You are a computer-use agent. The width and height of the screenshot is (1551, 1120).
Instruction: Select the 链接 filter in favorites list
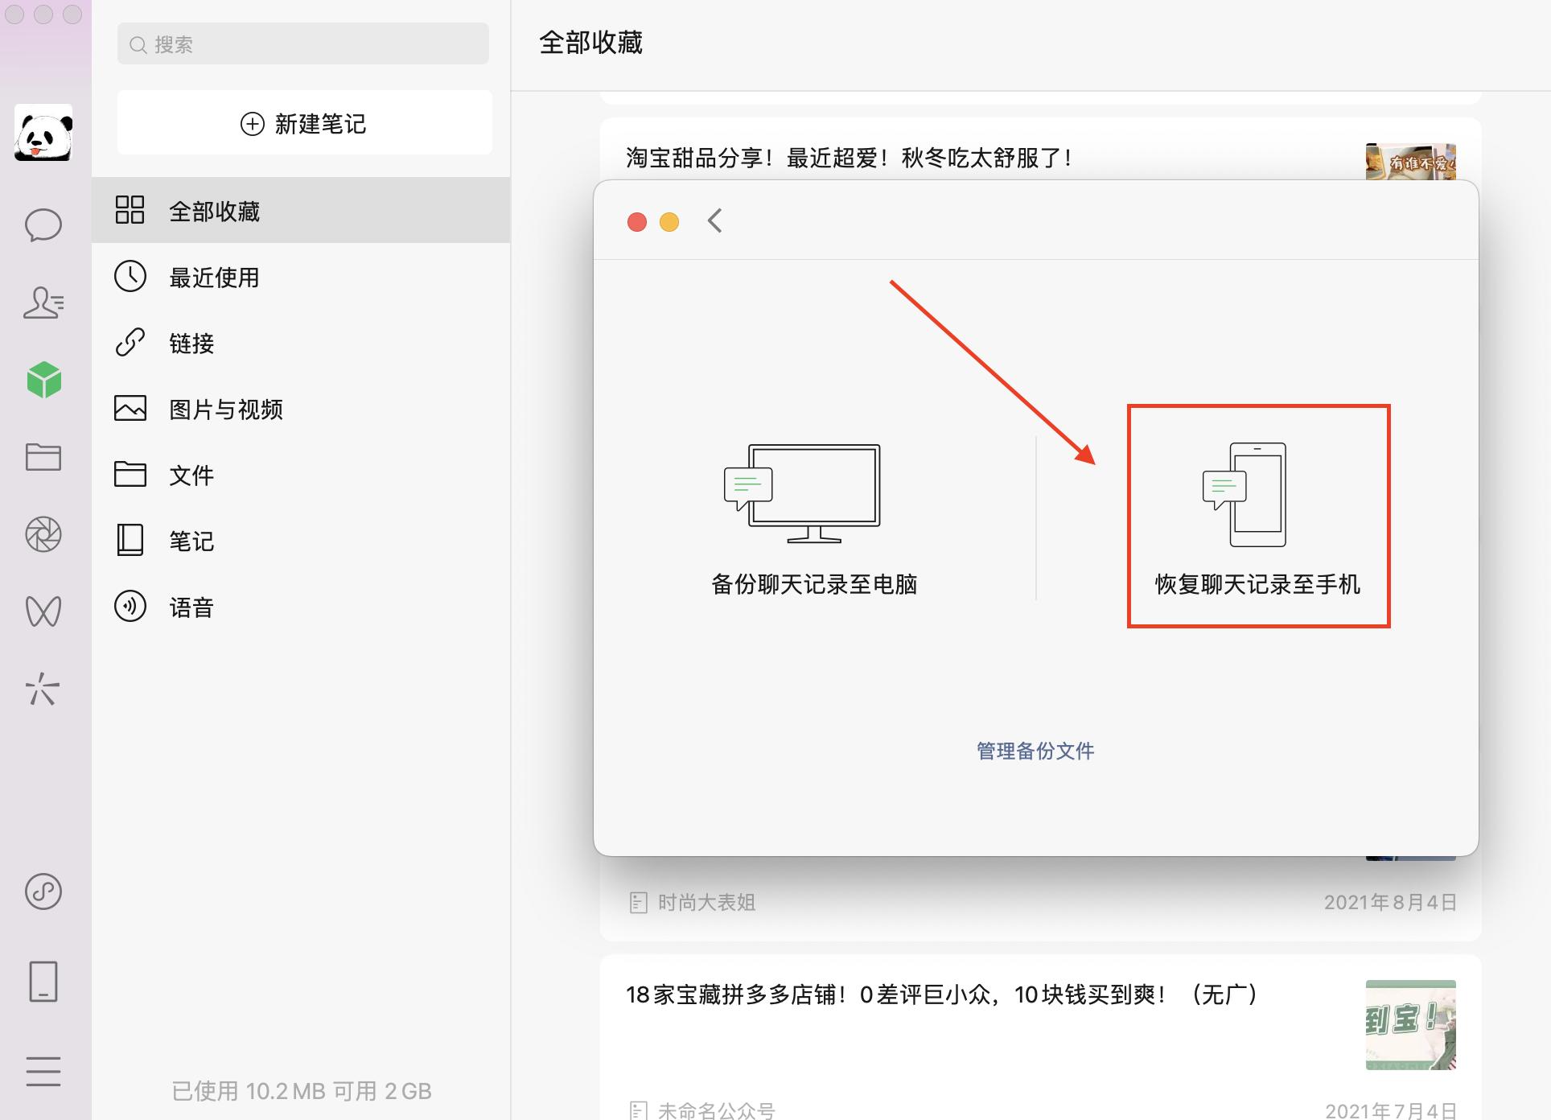pos(190,343)
